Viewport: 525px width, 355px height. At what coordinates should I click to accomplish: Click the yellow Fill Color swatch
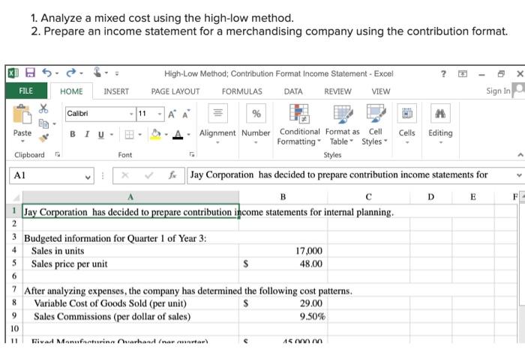pyautogui.click(x=156, y=135)
